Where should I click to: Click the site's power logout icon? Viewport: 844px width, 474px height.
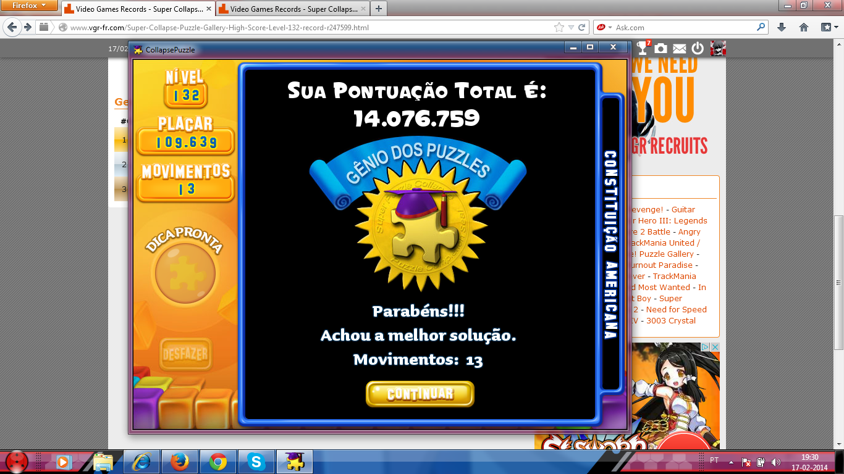pyautogui.click(x=698, y=48)
